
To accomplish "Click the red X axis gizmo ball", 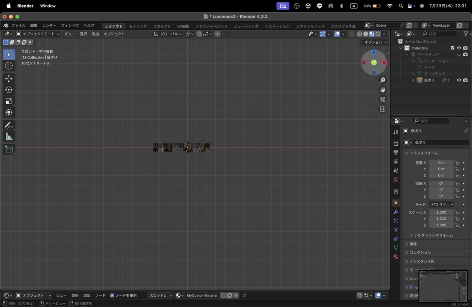I will (384, 62).
